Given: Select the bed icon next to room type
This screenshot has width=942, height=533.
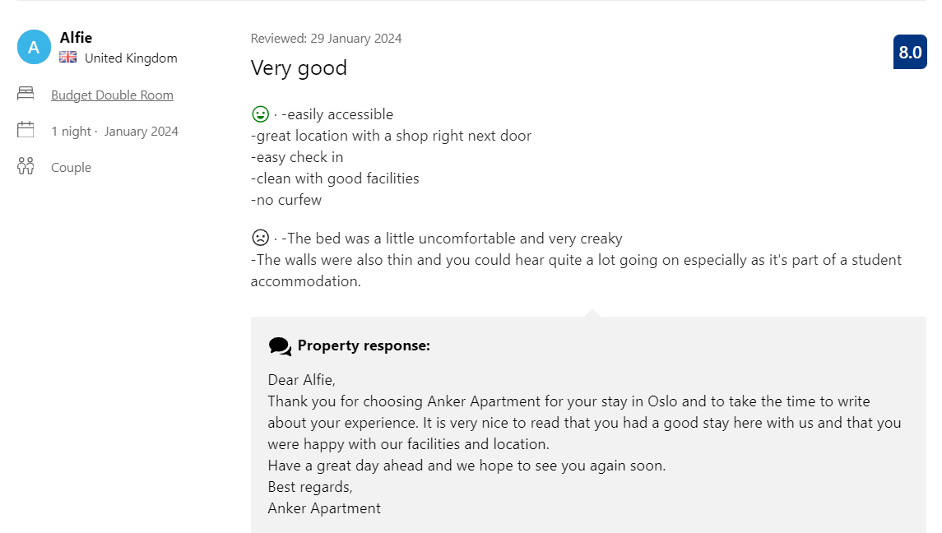Looking at the screenshot, I should point(26,94).
